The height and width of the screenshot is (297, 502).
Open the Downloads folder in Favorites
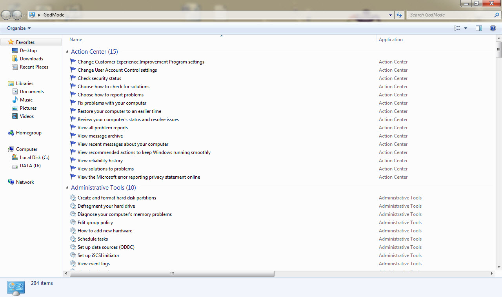pyautogui.click(x=31, y=59)
